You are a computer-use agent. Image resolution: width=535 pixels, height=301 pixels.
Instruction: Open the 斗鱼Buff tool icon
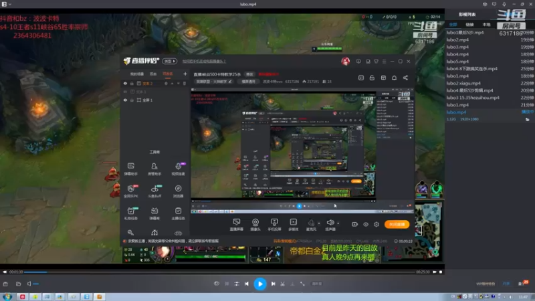pyautogui.click(x=154, y=191)
